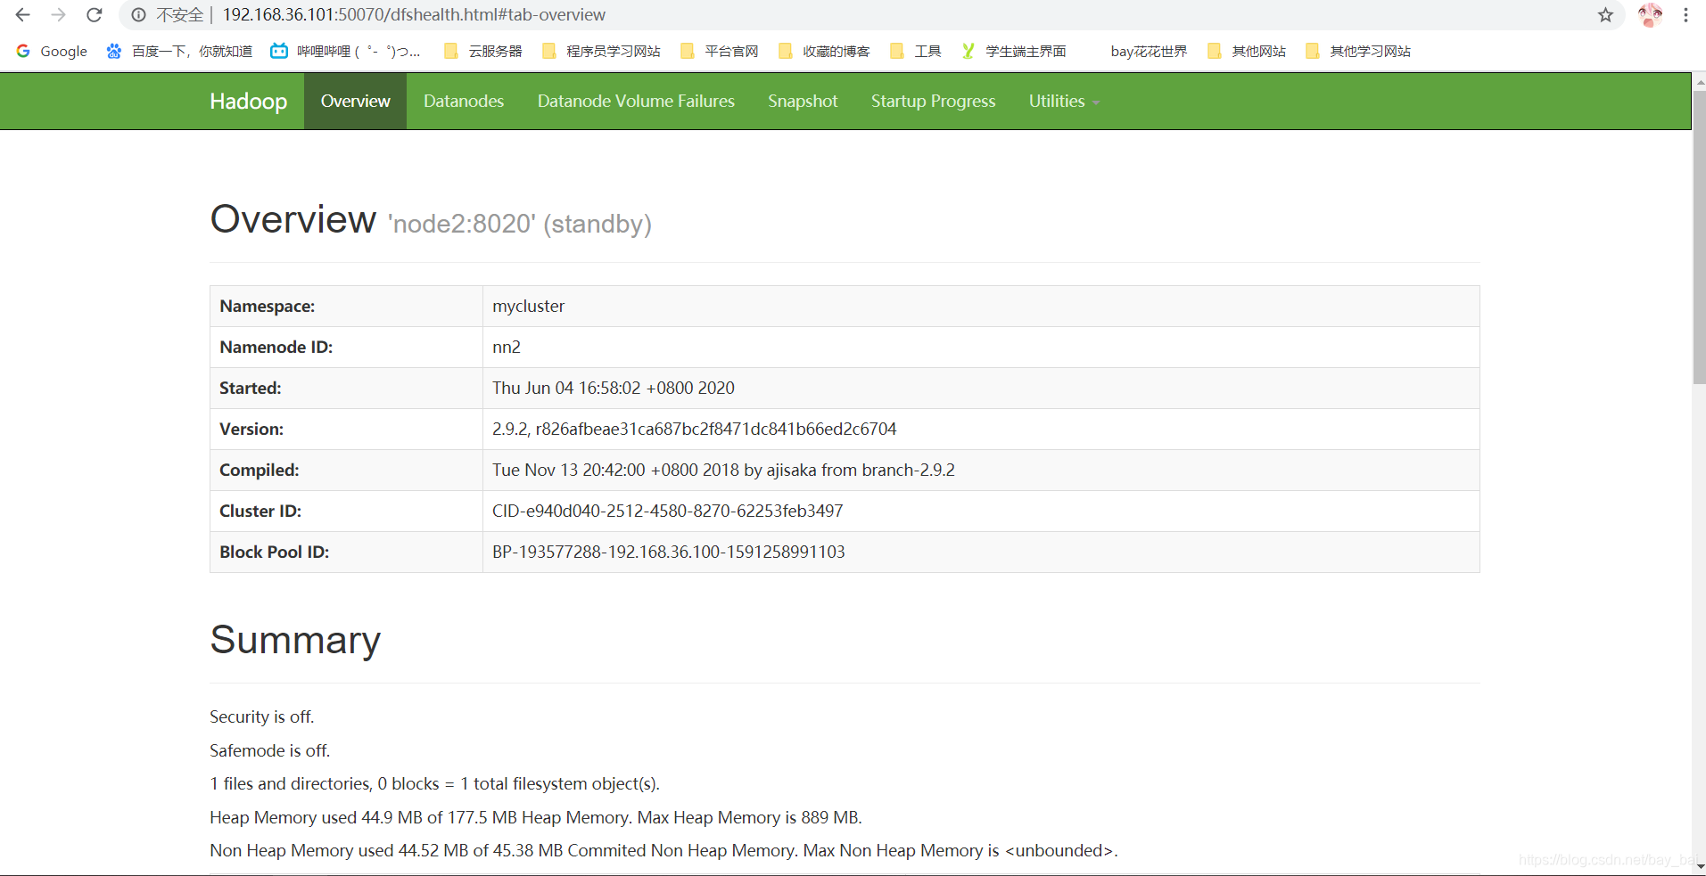
Task: Click the vertical scrollbar thumb
Action: [1699, 236]
